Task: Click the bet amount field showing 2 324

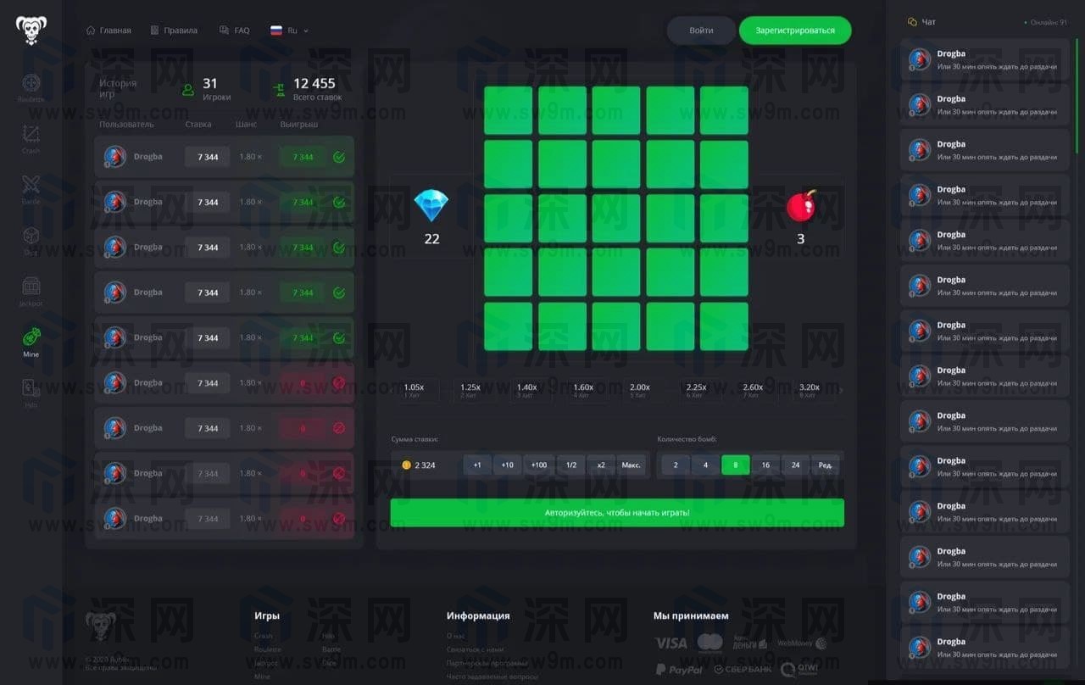Action: [x=426, y=465]
